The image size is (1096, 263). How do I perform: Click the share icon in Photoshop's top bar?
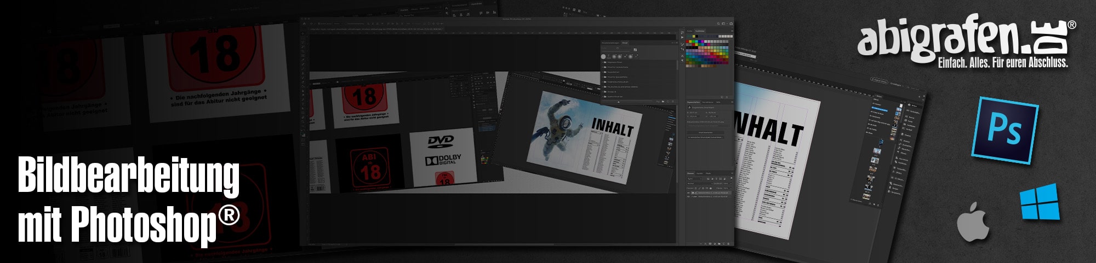[x=731, y=24]
